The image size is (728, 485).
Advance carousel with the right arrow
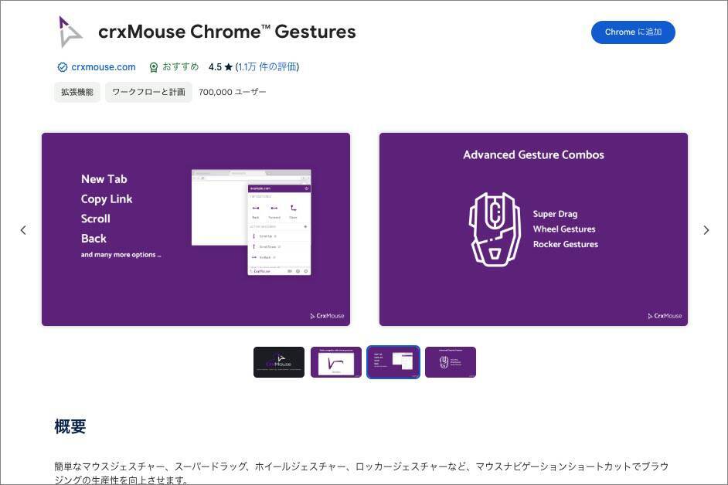pyautogui.click(x=706, y=230)
